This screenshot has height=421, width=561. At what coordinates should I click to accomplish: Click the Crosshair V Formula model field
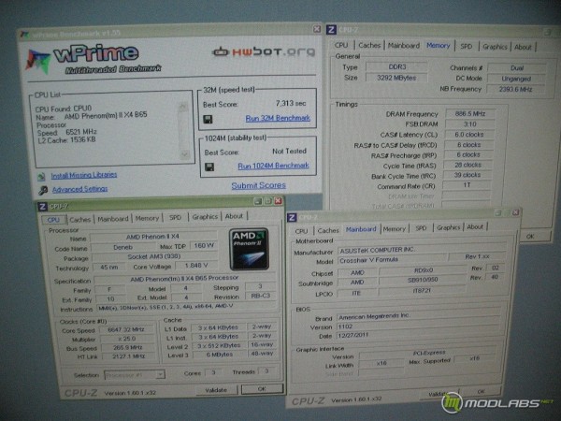(x=393, y=260)
